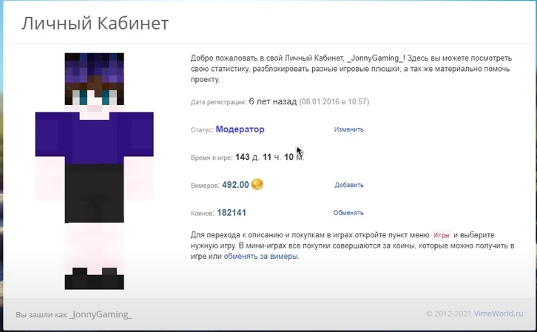The width and height of the screenshot is (537, 332).
Task: Click Добавить to add vimers
Action: 348,186
